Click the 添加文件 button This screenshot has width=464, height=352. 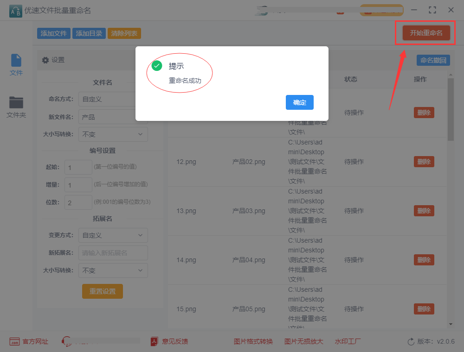(53, 33)
